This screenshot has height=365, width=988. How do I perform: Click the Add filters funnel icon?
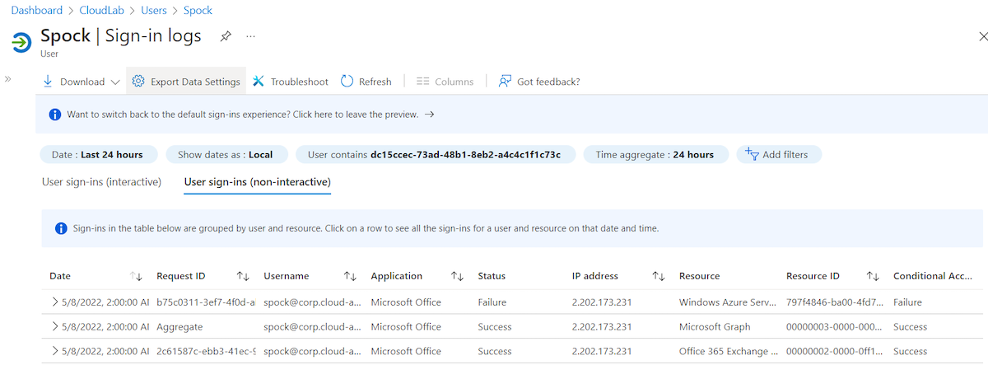click(751, 154)
